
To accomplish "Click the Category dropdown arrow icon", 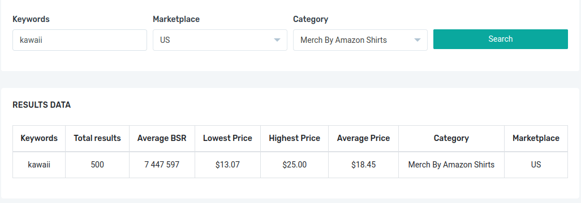I will pos(418,40).
